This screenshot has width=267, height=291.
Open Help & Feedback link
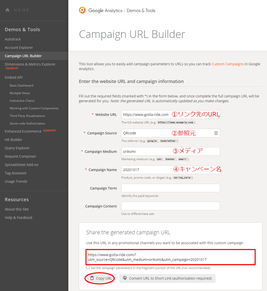coord(18,218)
